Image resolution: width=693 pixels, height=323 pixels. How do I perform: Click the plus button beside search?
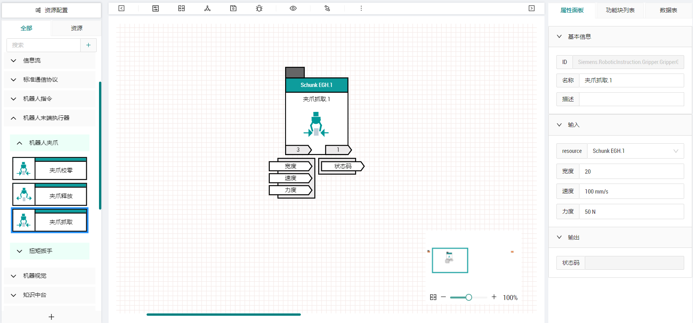[88, 45]
